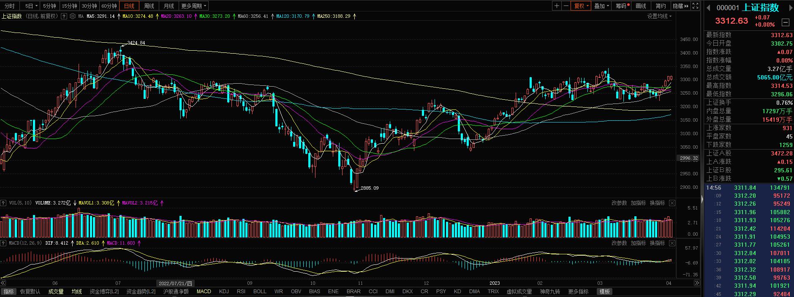Image resolution: width=794 pixels, height=297 pixels.
Task: Close the MACD indicator panel
Action: tap(672, 243)
